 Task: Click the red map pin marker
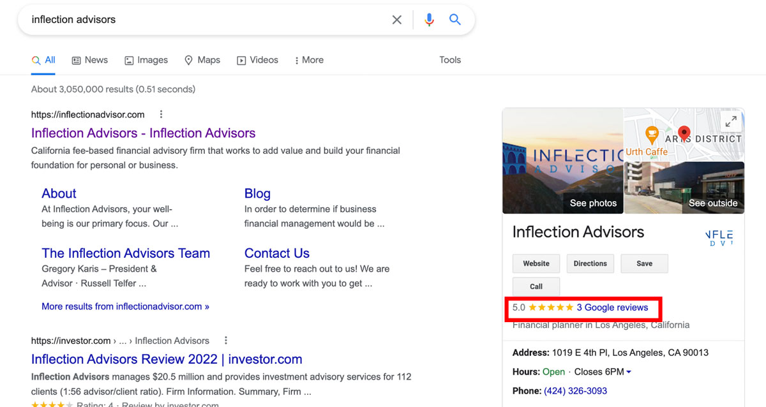[x=684, y=133]
